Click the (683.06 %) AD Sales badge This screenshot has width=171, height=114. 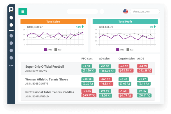[107, 71]
